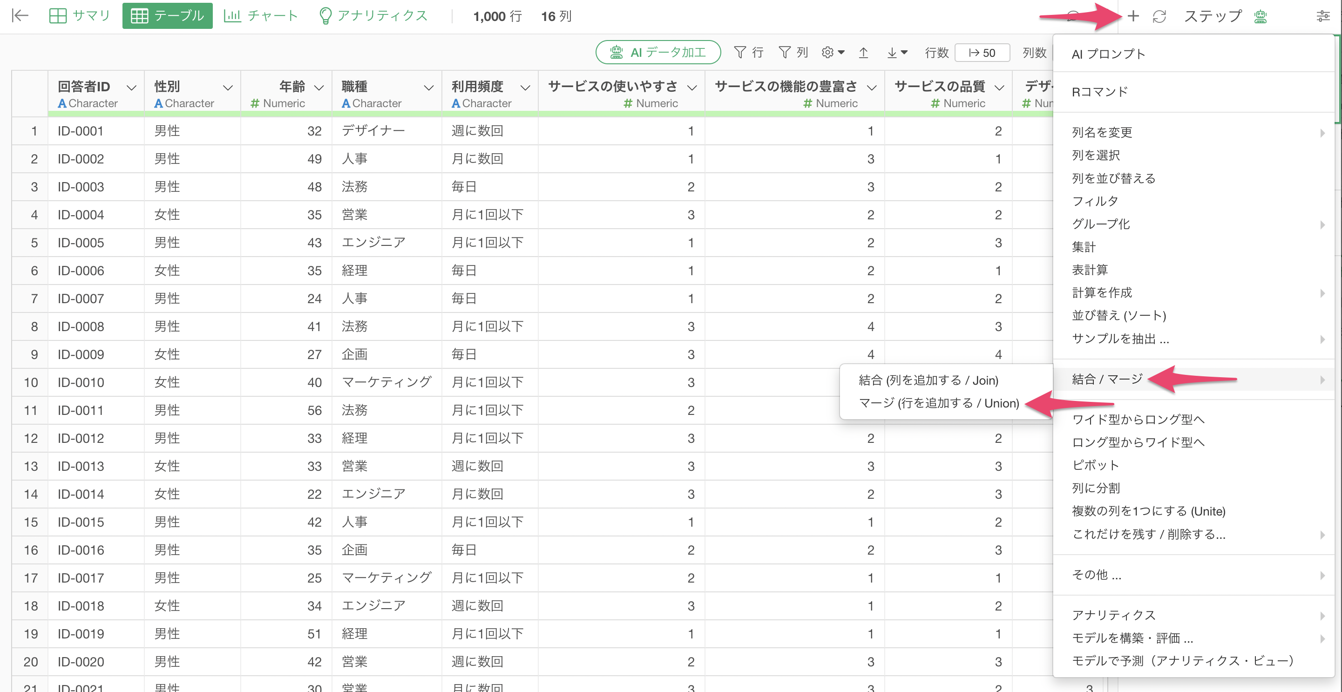Open the download arrow dropdown
Image resolution: width=1342 pixels, height=692 pixels.
[x=896, y=53]
